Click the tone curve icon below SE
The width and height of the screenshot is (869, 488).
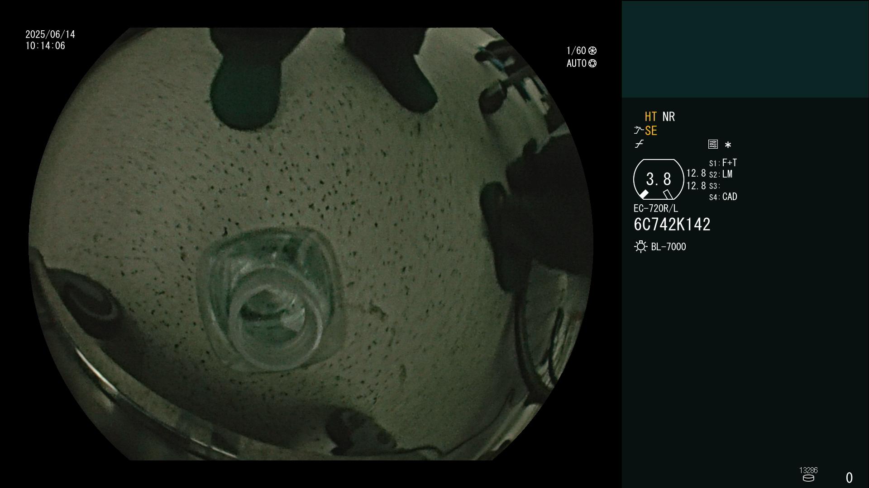[x=639, y=144]
